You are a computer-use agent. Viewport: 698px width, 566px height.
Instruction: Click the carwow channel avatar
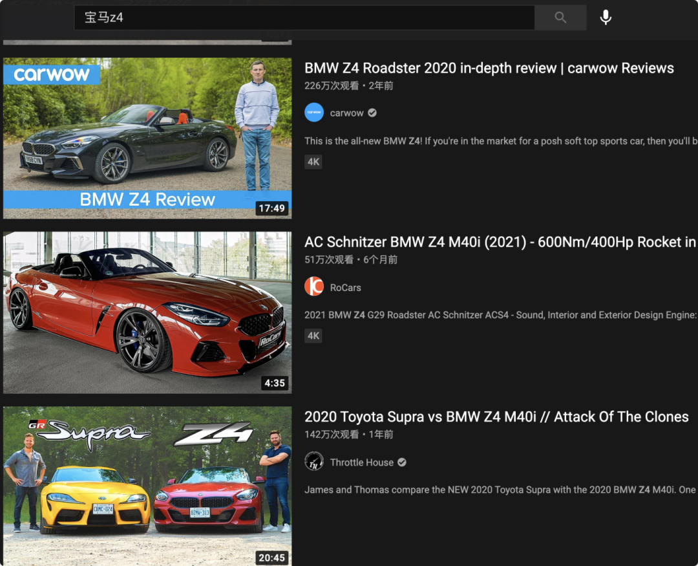(x=314, y=113)
